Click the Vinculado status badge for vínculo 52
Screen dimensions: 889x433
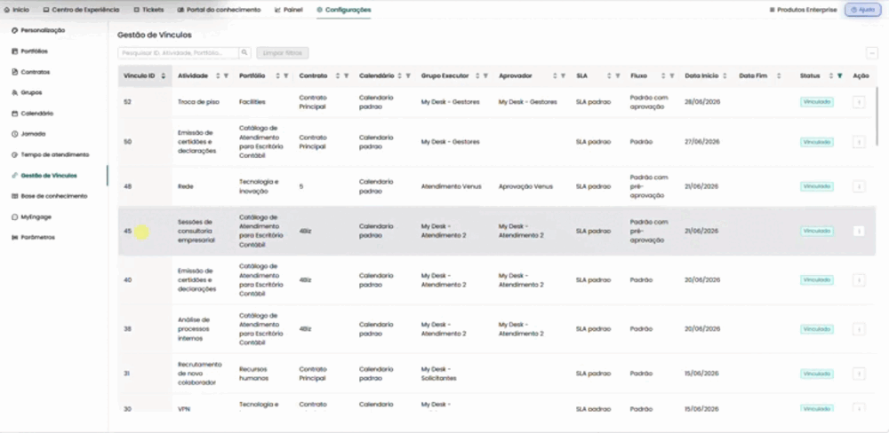(x=817, y=102)
